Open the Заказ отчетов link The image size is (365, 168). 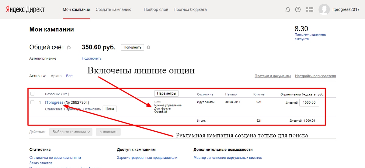coord(41,163)
